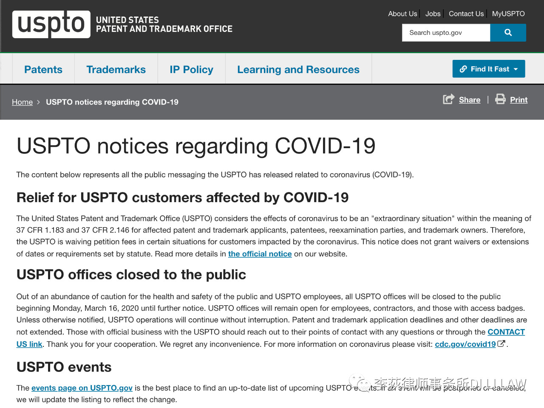Go to the Jobs page
The width and height of the screenshot is (544, 408).
tap(433, 14)
